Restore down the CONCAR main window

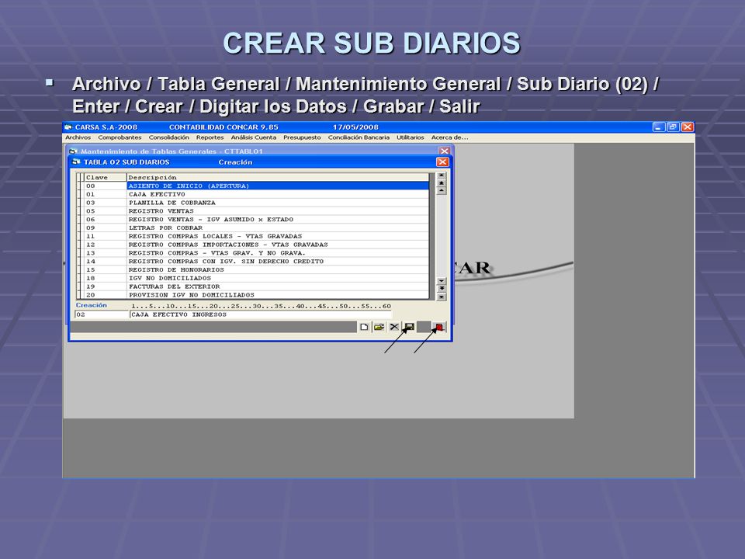tap(673, 127)
